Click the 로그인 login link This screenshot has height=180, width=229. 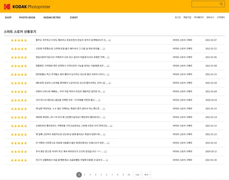[x=178, y=17]
